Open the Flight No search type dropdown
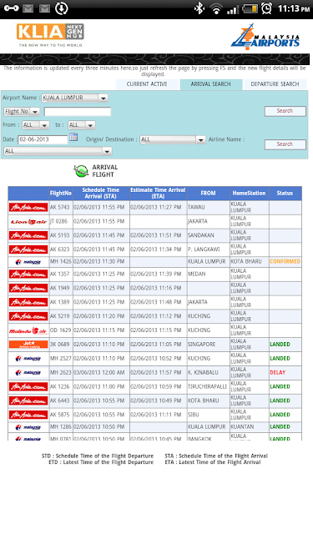This screenshot has height=534, width=313. coord(22,111)
